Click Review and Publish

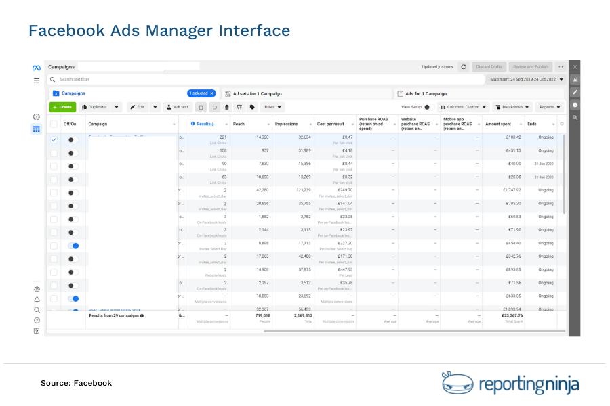pos(530,66)
